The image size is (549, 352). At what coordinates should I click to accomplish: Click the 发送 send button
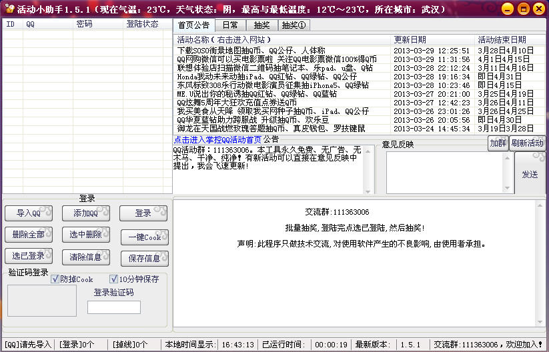click(x=530, y=174)
